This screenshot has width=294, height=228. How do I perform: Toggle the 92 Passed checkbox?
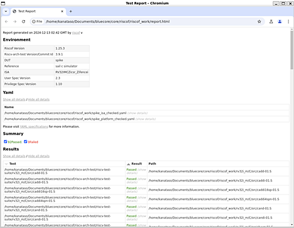(6, 141)
